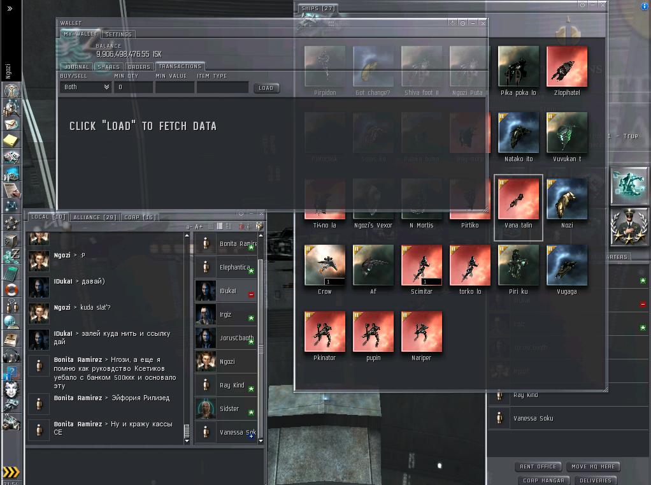Open the yellow Notepad icon
Image resolution: width=651 pixels, height=485 pixels.
(11, 140)
